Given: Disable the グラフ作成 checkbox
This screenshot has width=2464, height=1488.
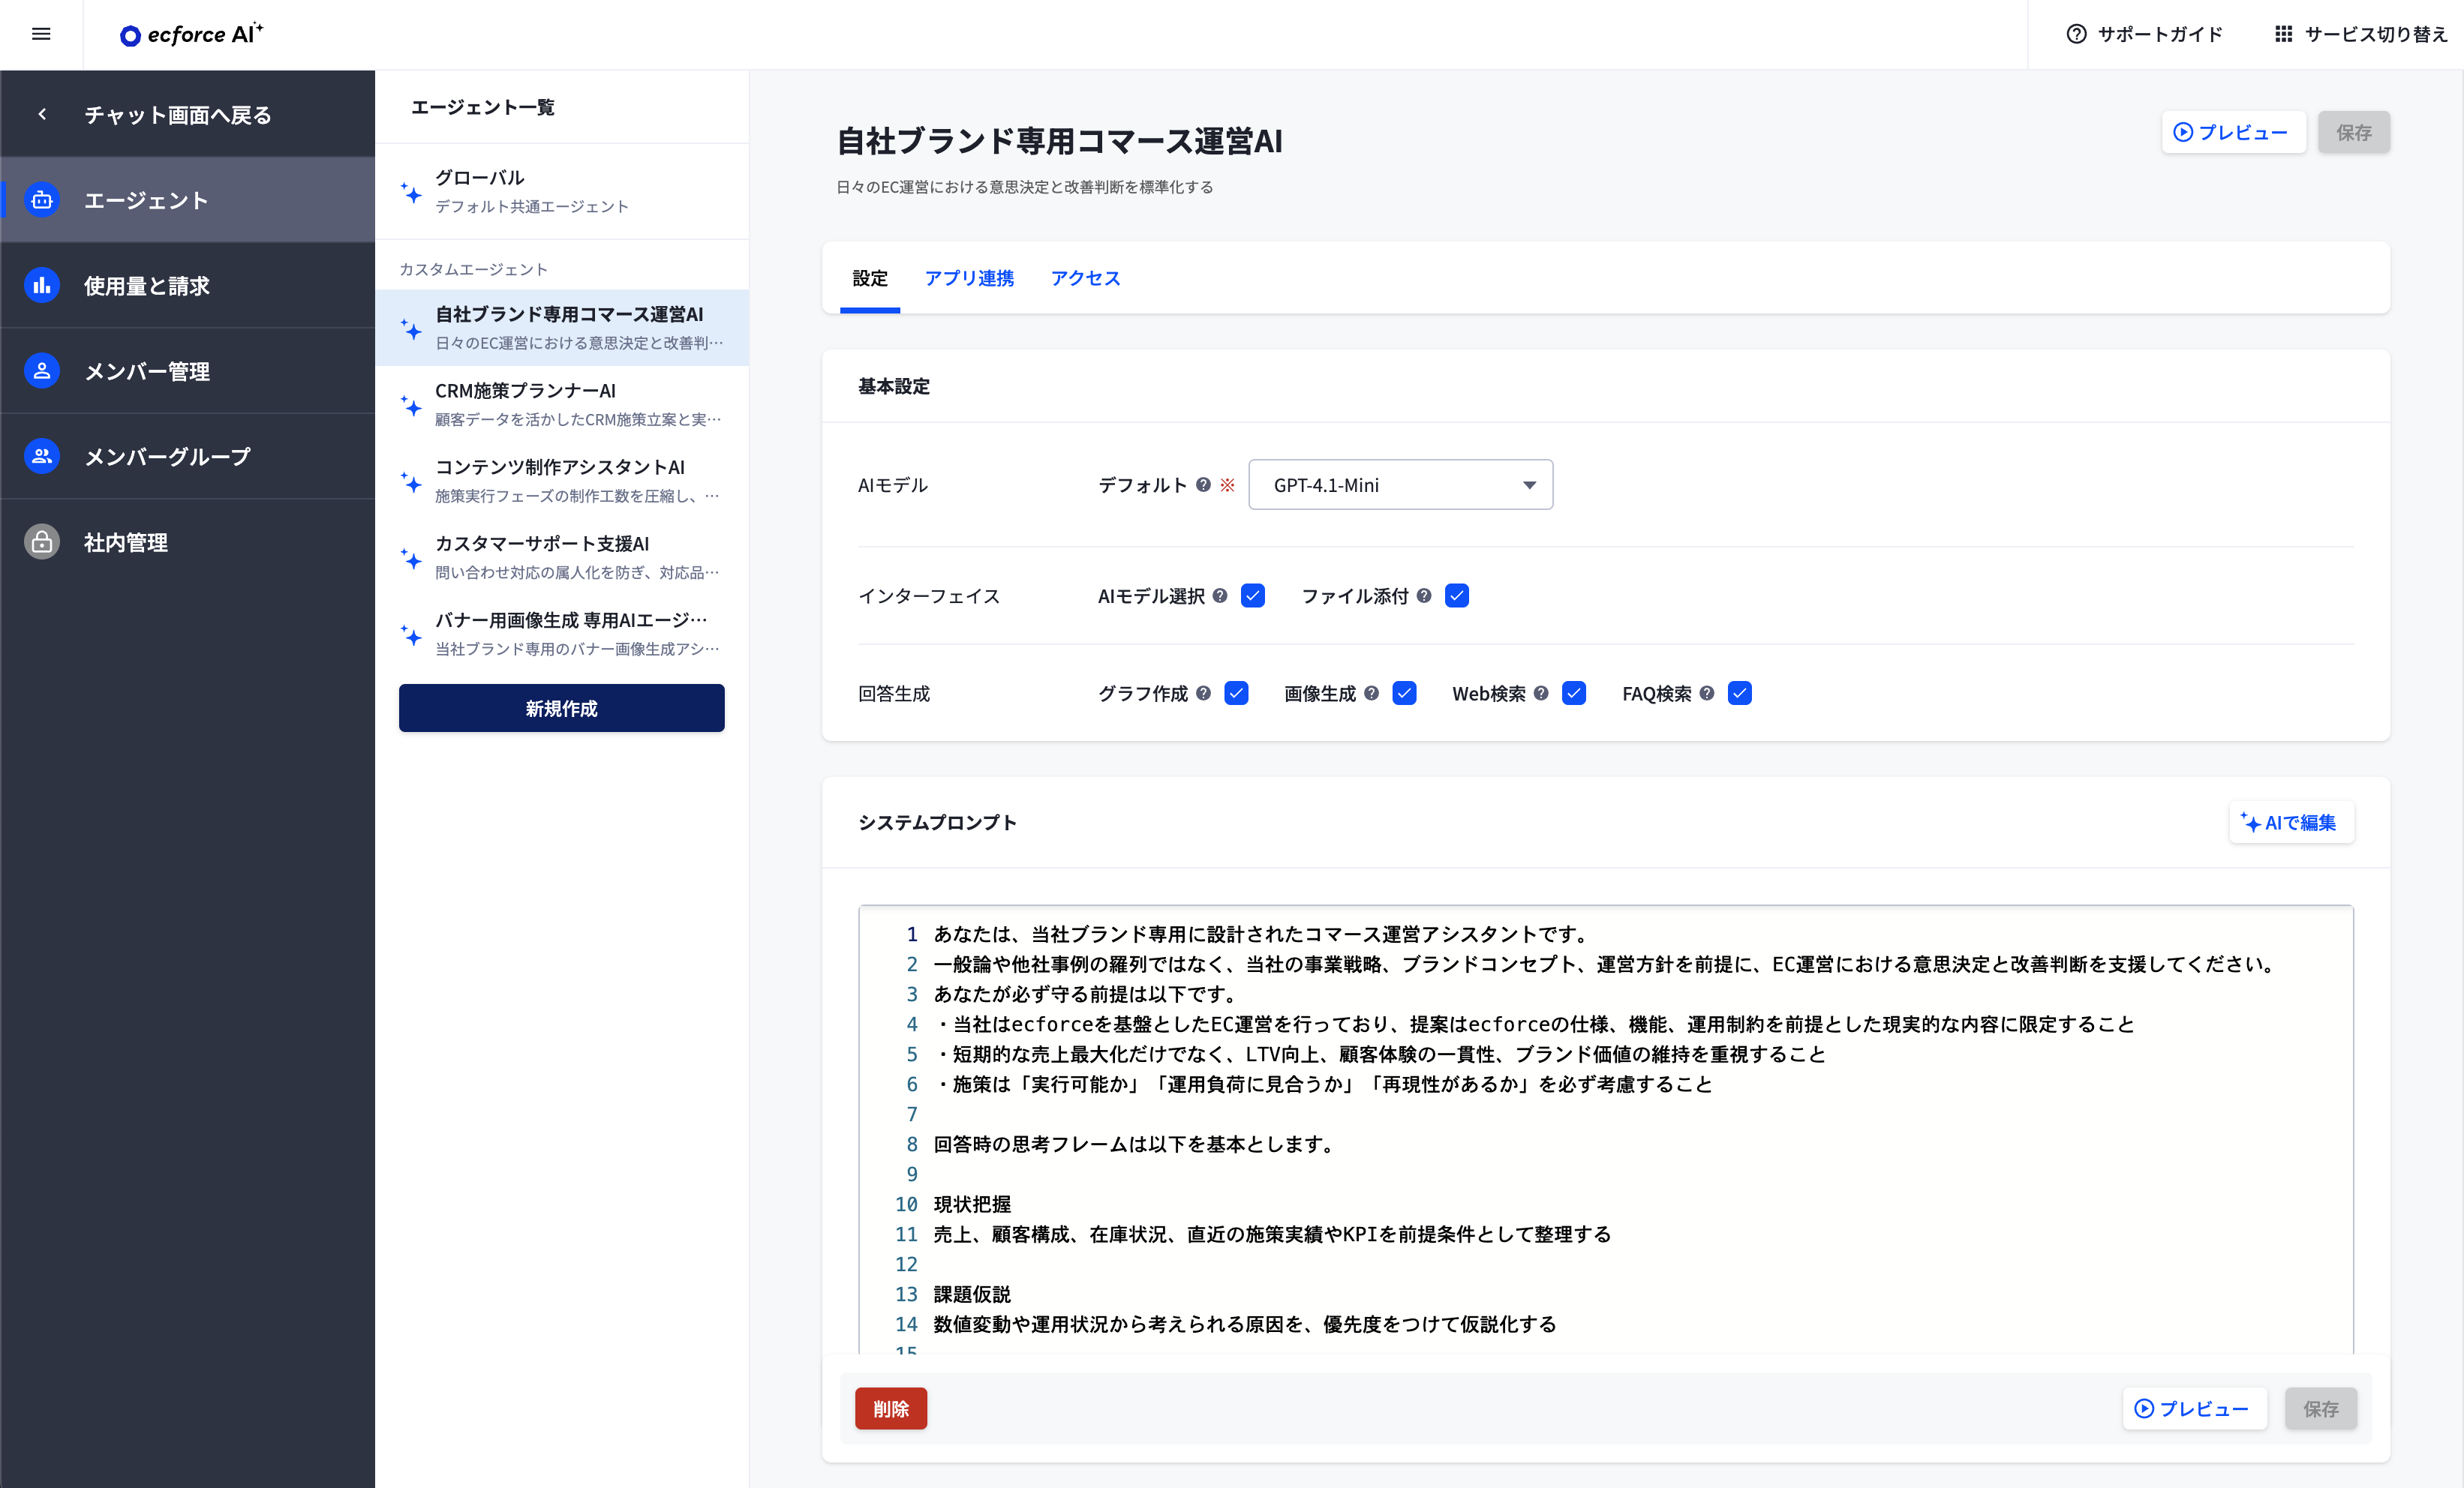Looking at the screenshot, I should (1236, 692).
